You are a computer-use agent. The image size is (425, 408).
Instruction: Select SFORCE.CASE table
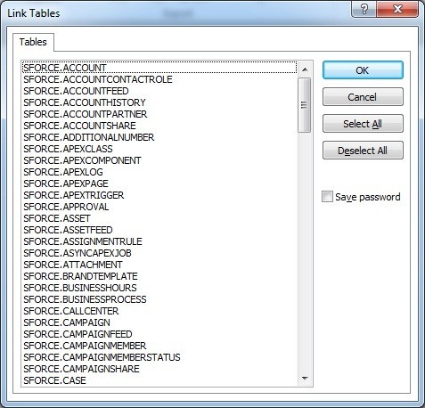tap(159, 380)
